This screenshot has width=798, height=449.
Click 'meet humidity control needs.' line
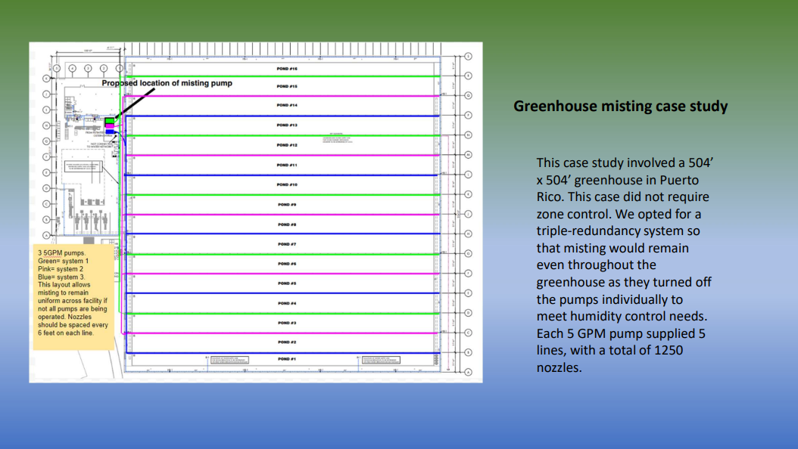click(622, 317)
